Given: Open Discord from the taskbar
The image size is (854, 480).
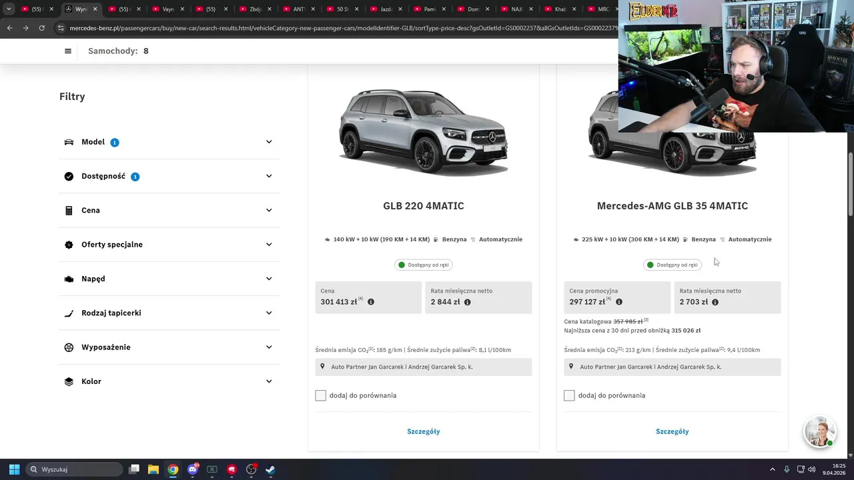Looking at the screenshot, I should (x=192, y=469).
